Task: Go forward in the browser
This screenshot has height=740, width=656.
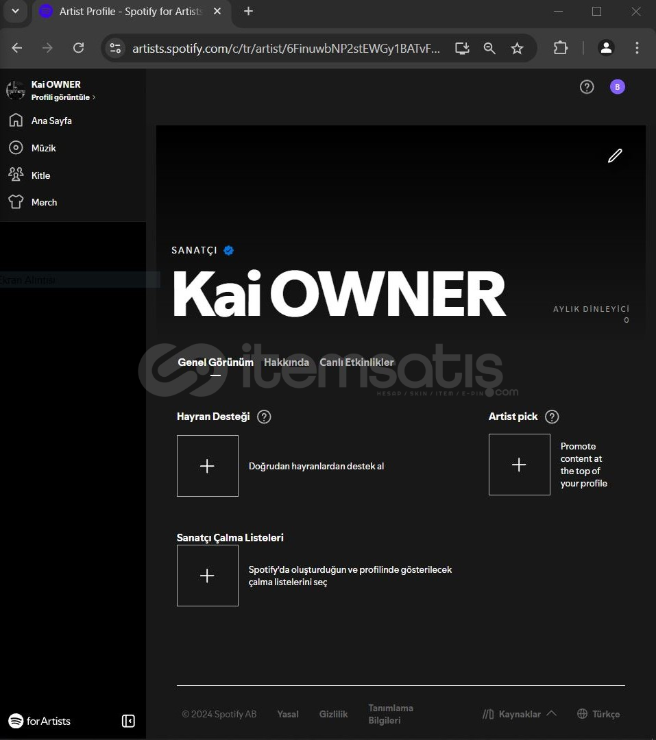Action: click(47, 48)
